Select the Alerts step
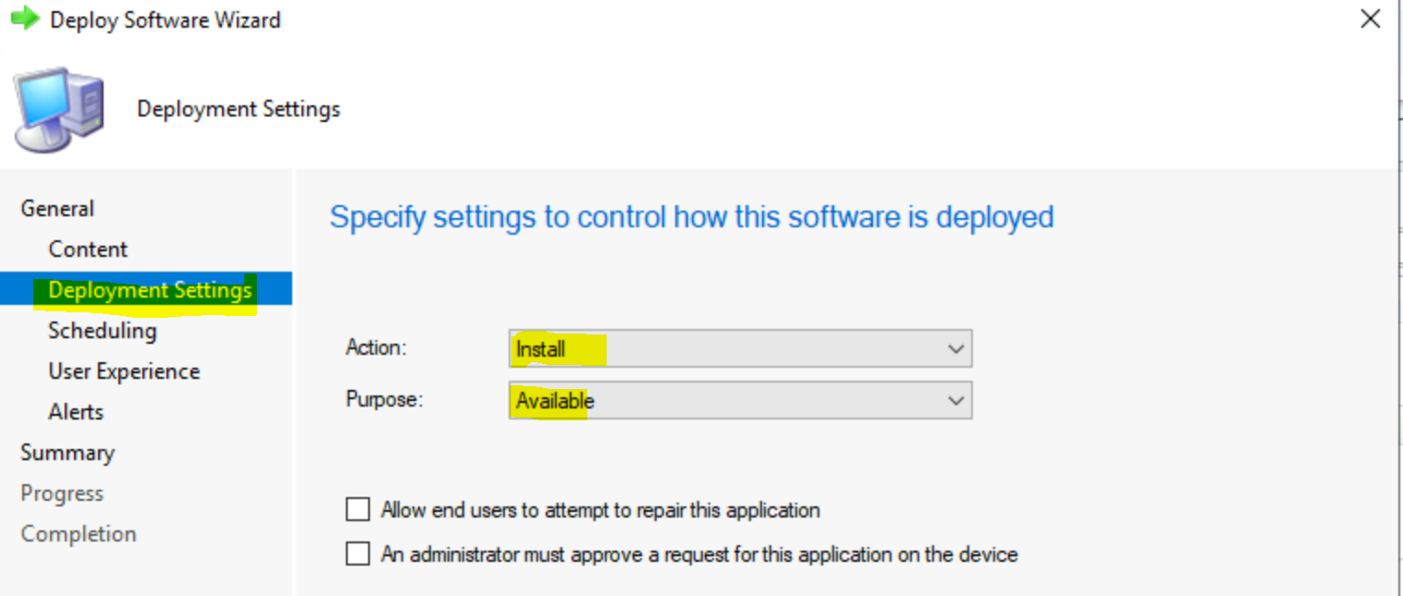Image resolution: width=1403 pixels, height=596 pixels. pyautogui.click(x=75, y=411)
